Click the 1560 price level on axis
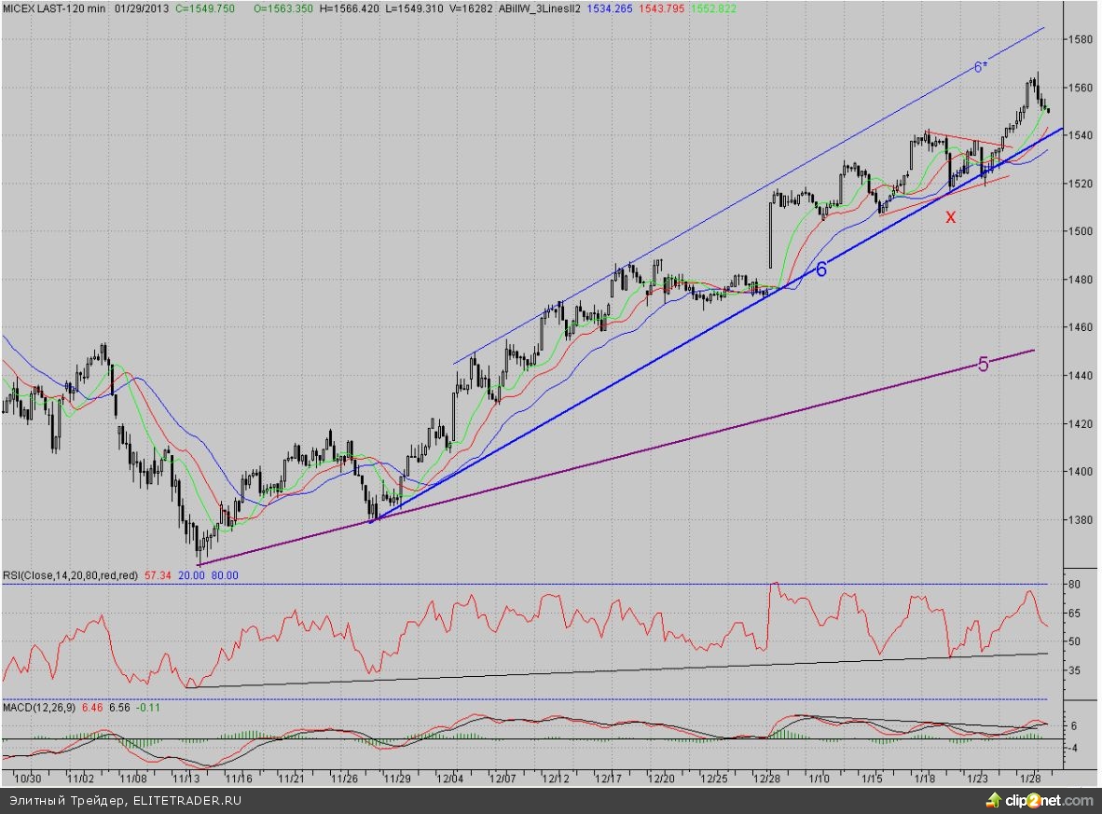Screen dimensions: 1102x814 tap(1080, 88)
